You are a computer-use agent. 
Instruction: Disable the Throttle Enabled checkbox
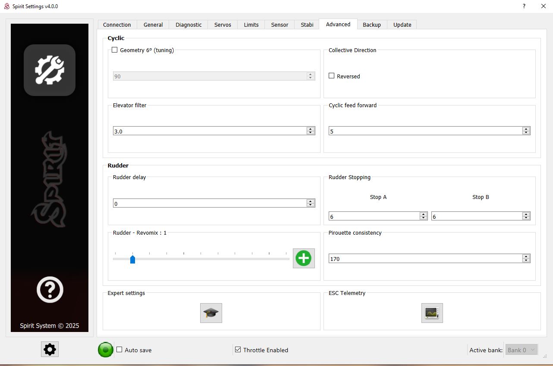tap(238, 350)
